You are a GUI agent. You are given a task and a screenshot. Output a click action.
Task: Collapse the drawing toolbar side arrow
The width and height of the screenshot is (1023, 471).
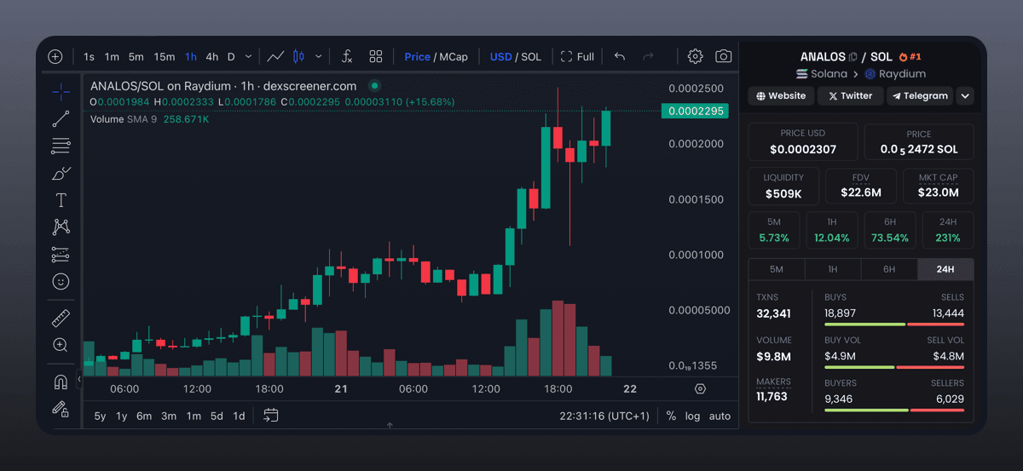click(78, 379)
